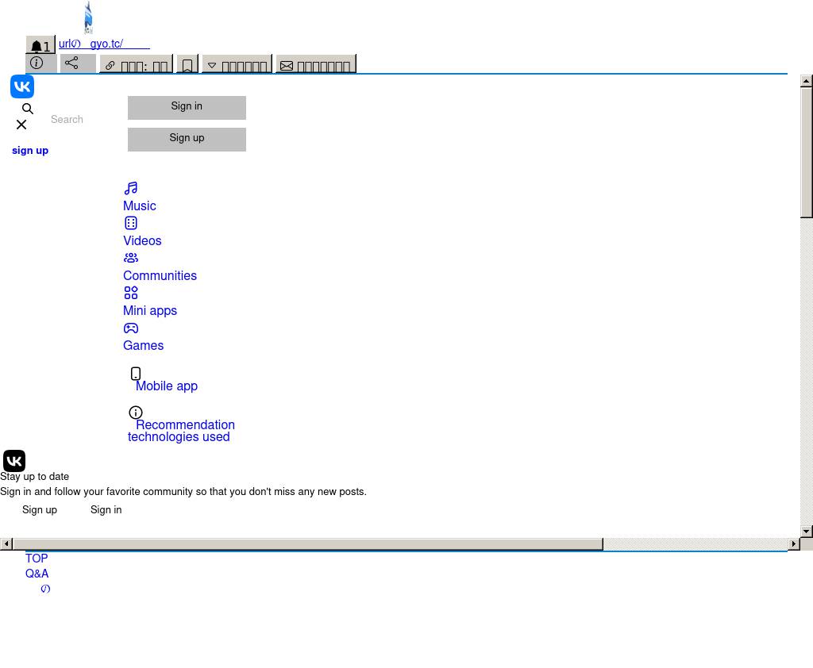Open the Videos section

point(142,241)
